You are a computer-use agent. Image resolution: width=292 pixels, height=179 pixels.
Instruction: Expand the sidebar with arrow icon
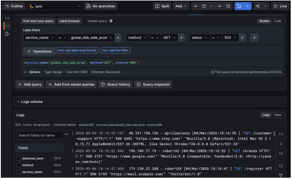pyautogui.click(x=7, y=18)
